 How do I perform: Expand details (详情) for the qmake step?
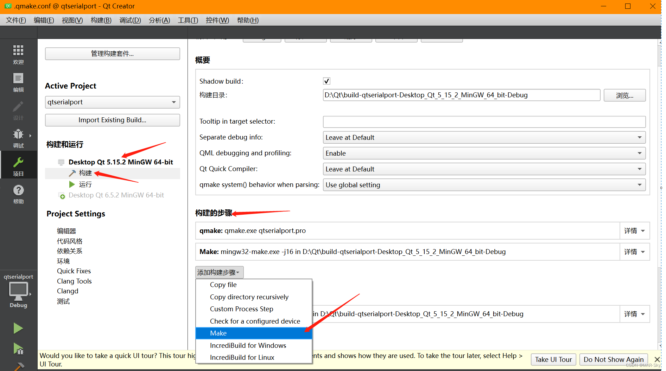point(634,231)
